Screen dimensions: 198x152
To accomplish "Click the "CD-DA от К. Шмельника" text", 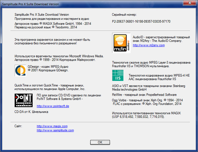I will pyautogui.click(x=31, y=112).
